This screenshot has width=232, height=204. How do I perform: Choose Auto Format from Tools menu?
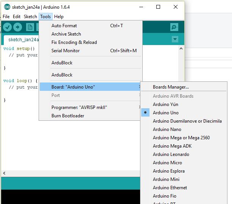tap(90, 26)
